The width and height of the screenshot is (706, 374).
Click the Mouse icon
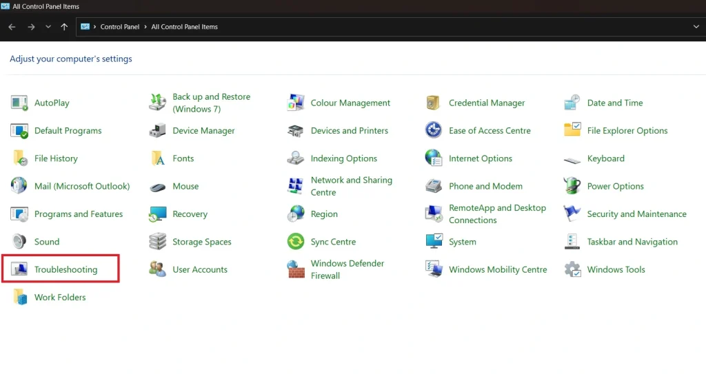click(158, 187)
